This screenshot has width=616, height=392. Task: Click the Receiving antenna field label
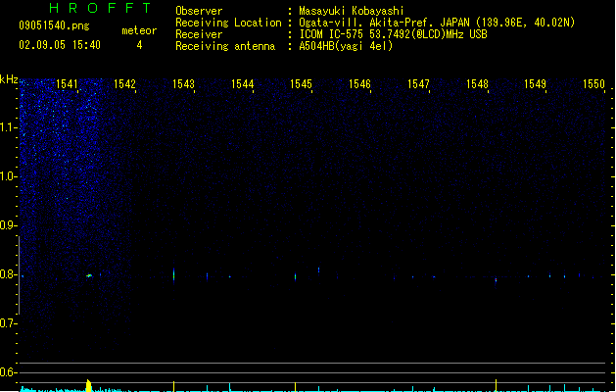click(x=225, y=46)
